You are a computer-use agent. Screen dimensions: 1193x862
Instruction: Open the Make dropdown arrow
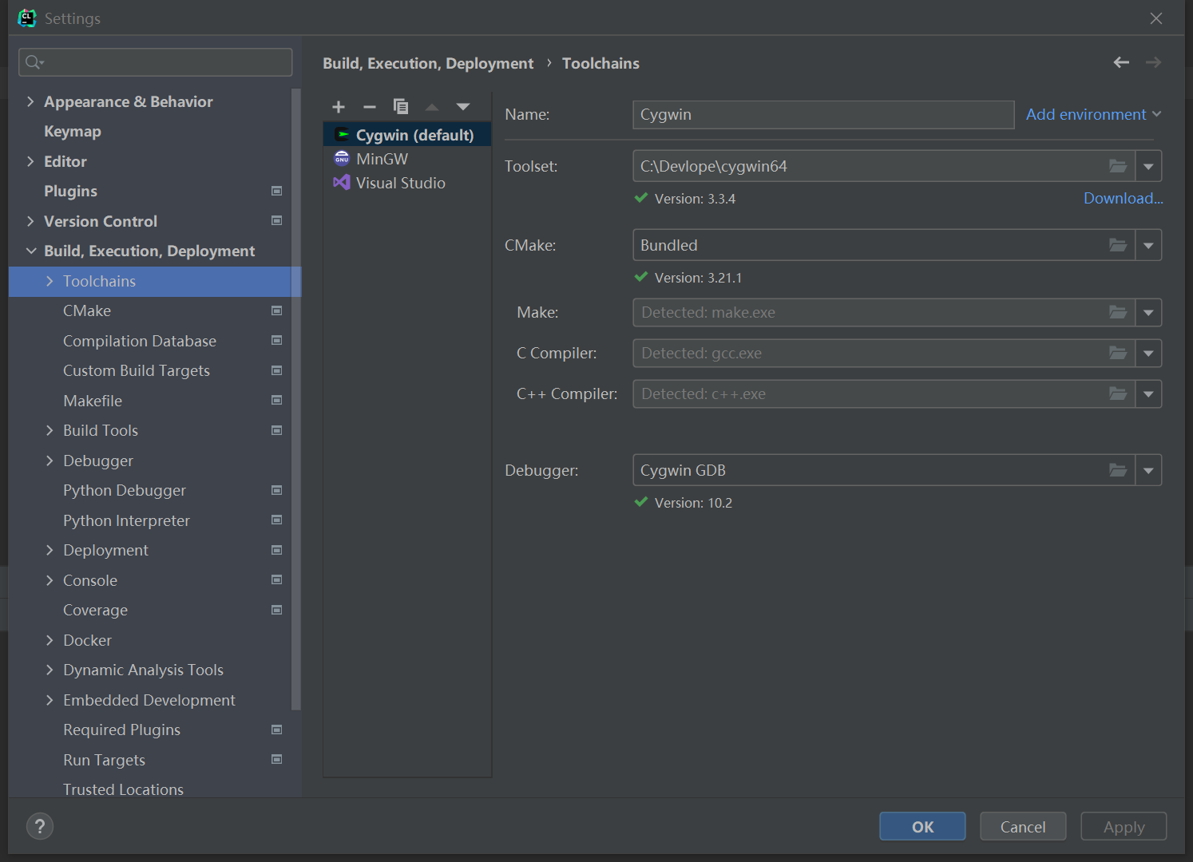point(1148,312)
